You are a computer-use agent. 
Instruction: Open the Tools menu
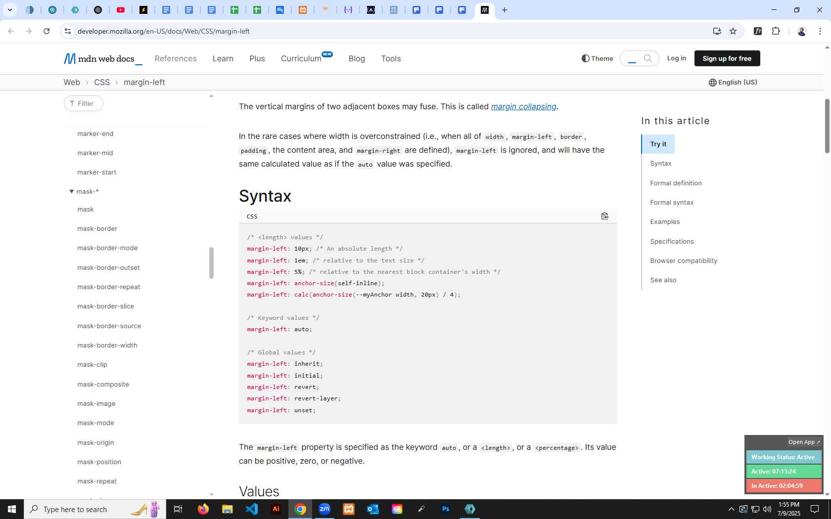tap(391, 58)
